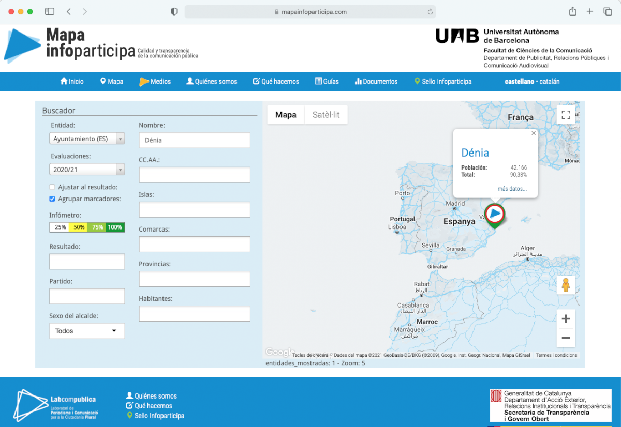Screen dimensions: 621x427
Task: Click Safari's share icon
Action: [x=573, y=11]
